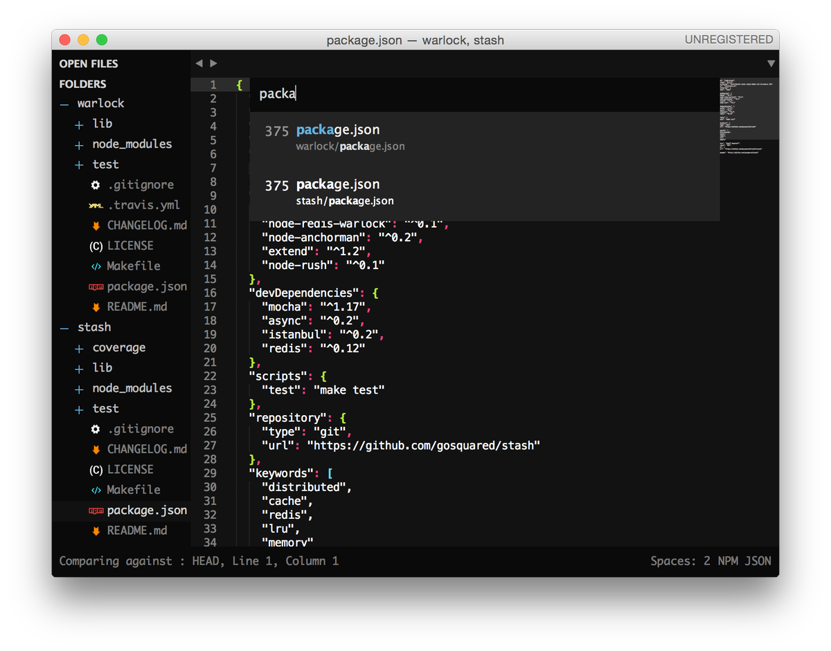Viewport: 831px width, 651px height.
Task: Expand the warlock test folder
Action: coord(79,165)
